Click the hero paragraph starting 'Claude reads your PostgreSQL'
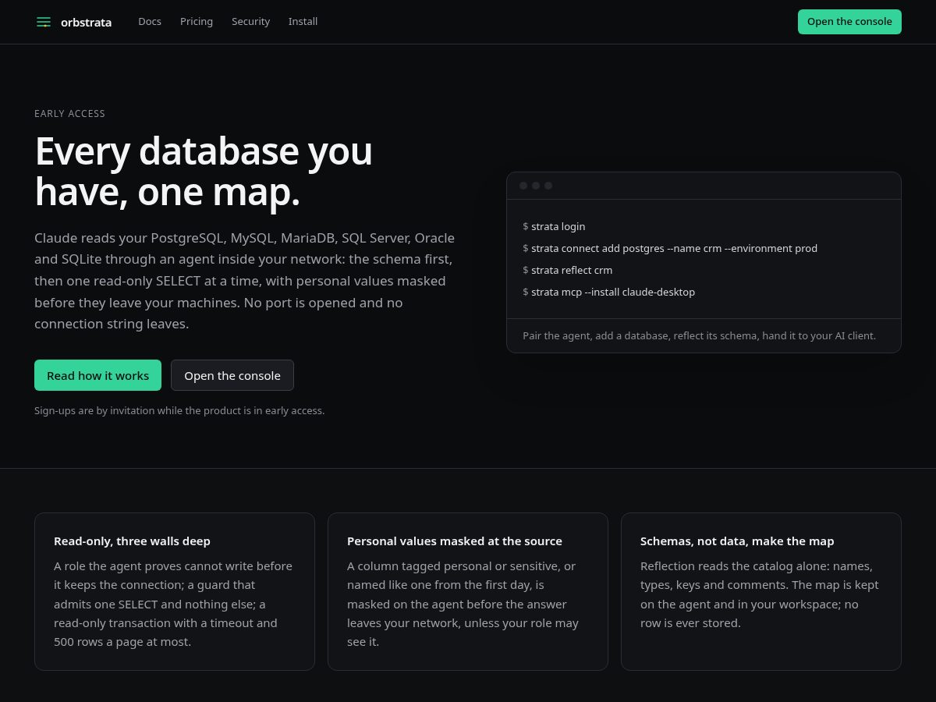Image resolution: width=936 pixels, height=702 pixels. (x=245, y=281)
